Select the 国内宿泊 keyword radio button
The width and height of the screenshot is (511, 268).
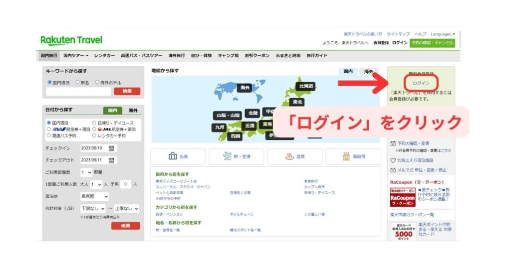click(49, 82)
